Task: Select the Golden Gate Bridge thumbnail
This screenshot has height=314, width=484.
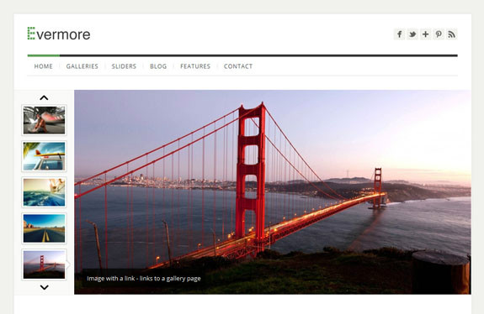Action: coord(44,264)
